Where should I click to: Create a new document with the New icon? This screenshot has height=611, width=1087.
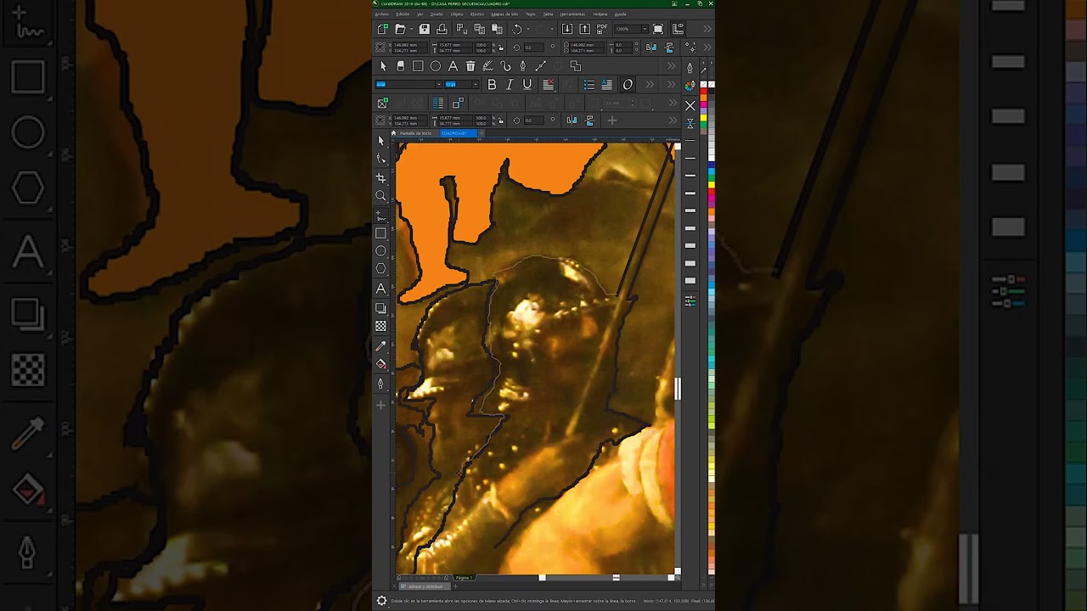tap(383, 29)
